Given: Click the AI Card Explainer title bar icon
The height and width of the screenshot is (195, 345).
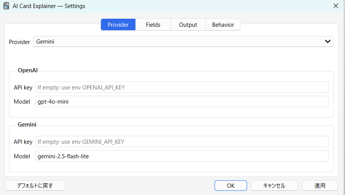Looking at the screenshot, I should [x=6, y=6].
